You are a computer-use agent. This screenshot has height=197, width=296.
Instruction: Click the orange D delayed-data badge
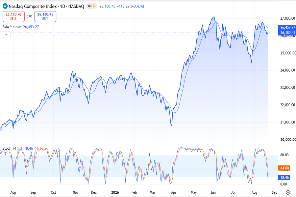tap(94, 6)
